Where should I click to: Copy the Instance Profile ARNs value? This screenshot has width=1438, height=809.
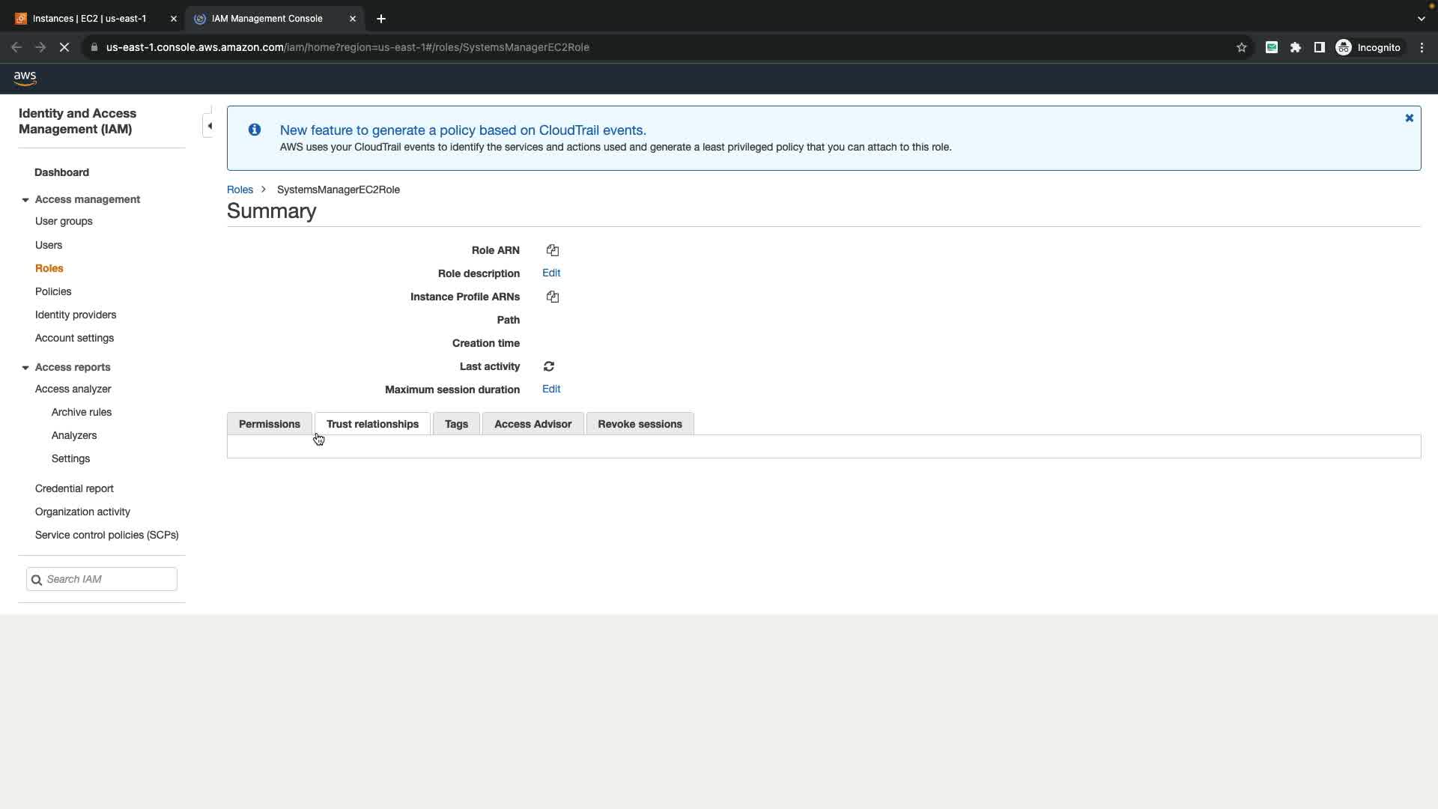click(x=553, y=297)
